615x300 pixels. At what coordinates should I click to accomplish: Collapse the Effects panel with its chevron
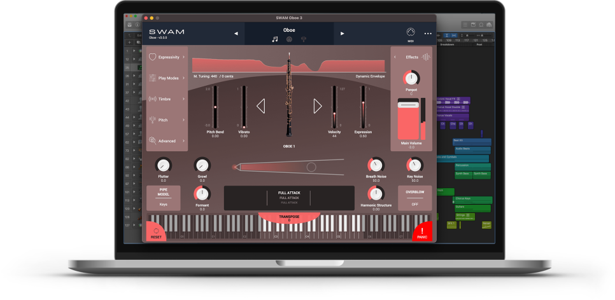click(395, 57)
